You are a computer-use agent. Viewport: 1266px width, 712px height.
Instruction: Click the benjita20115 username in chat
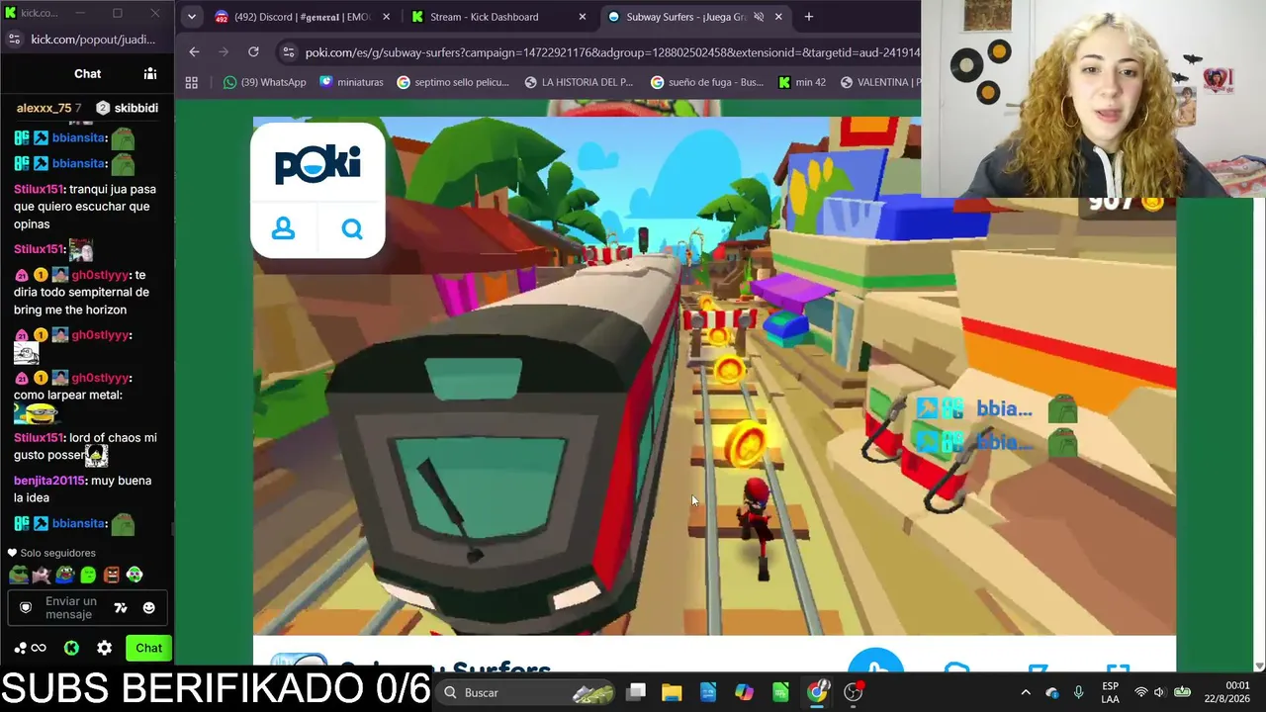coord(49,481)
